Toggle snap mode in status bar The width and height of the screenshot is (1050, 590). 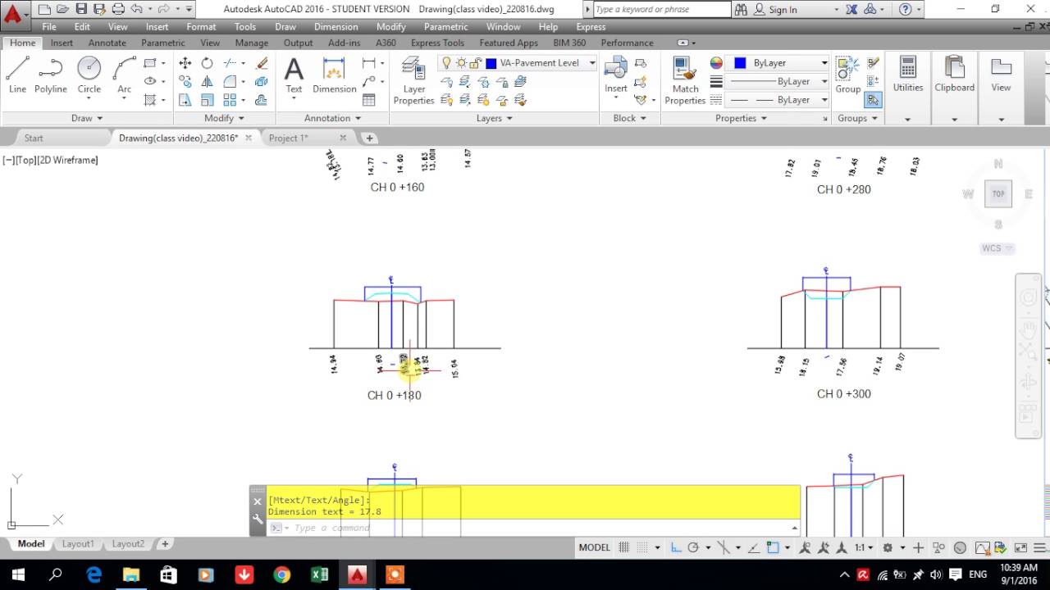(642, 547)
